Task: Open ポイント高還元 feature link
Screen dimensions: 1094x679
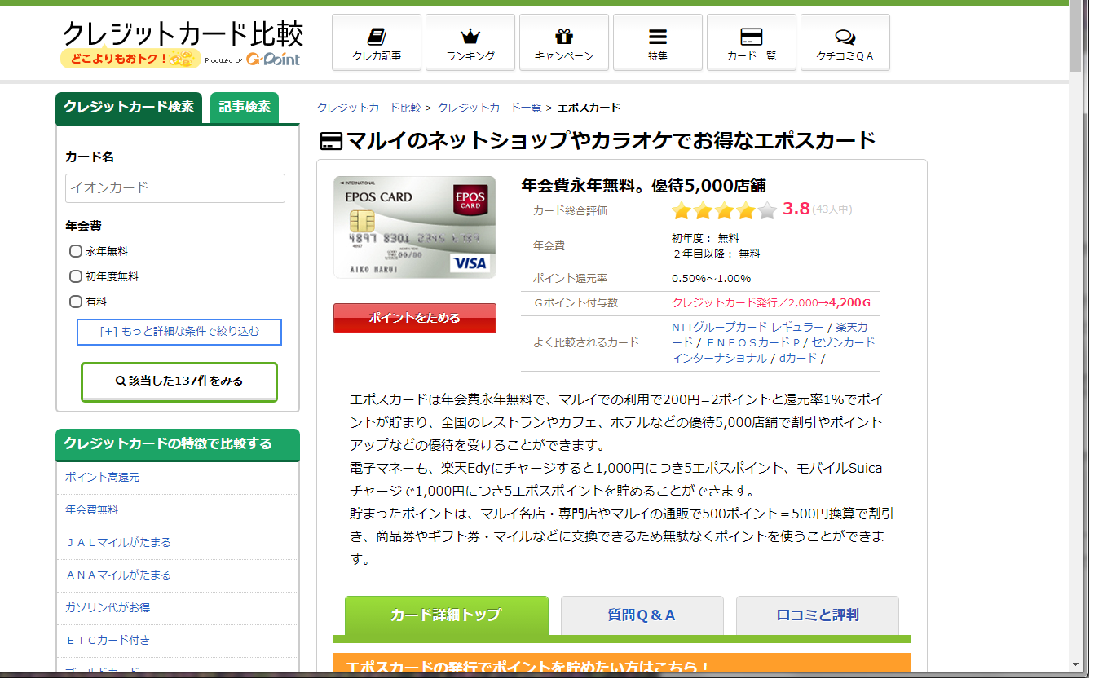Action: point(102,477)
